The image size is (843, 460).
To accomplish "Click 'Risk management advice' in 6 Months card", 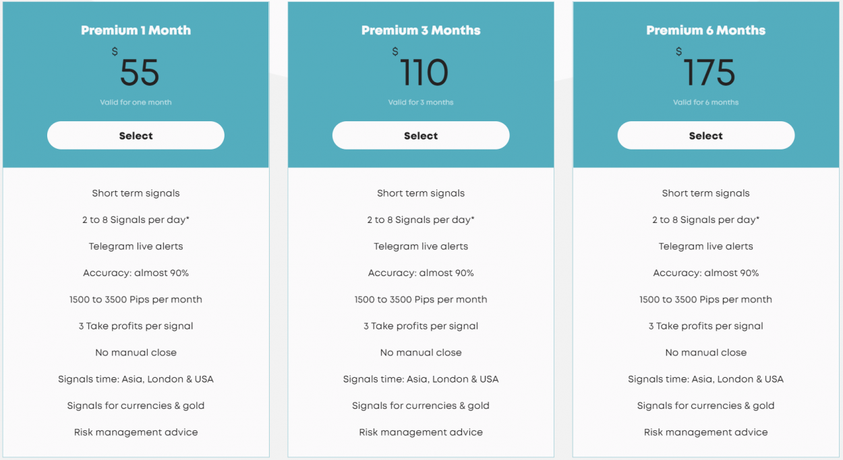I will pos(706,432).
